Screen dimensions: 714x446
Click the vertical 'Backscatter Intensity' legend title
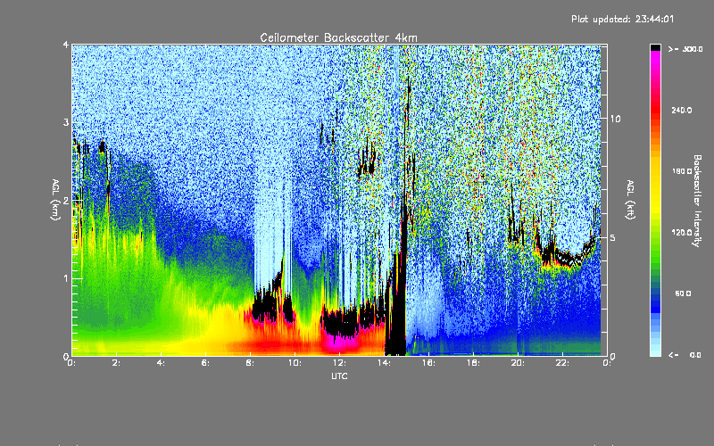coord(697,201)
